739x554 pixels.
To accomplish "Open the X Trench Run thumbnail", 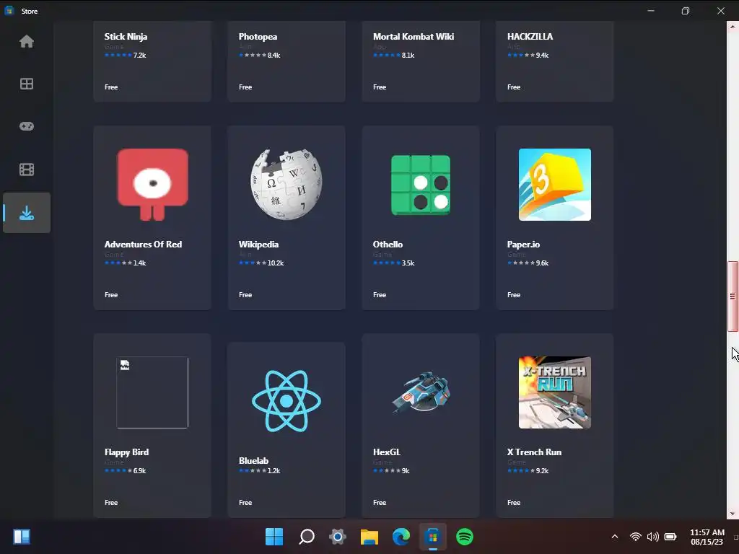I will 555,392.
